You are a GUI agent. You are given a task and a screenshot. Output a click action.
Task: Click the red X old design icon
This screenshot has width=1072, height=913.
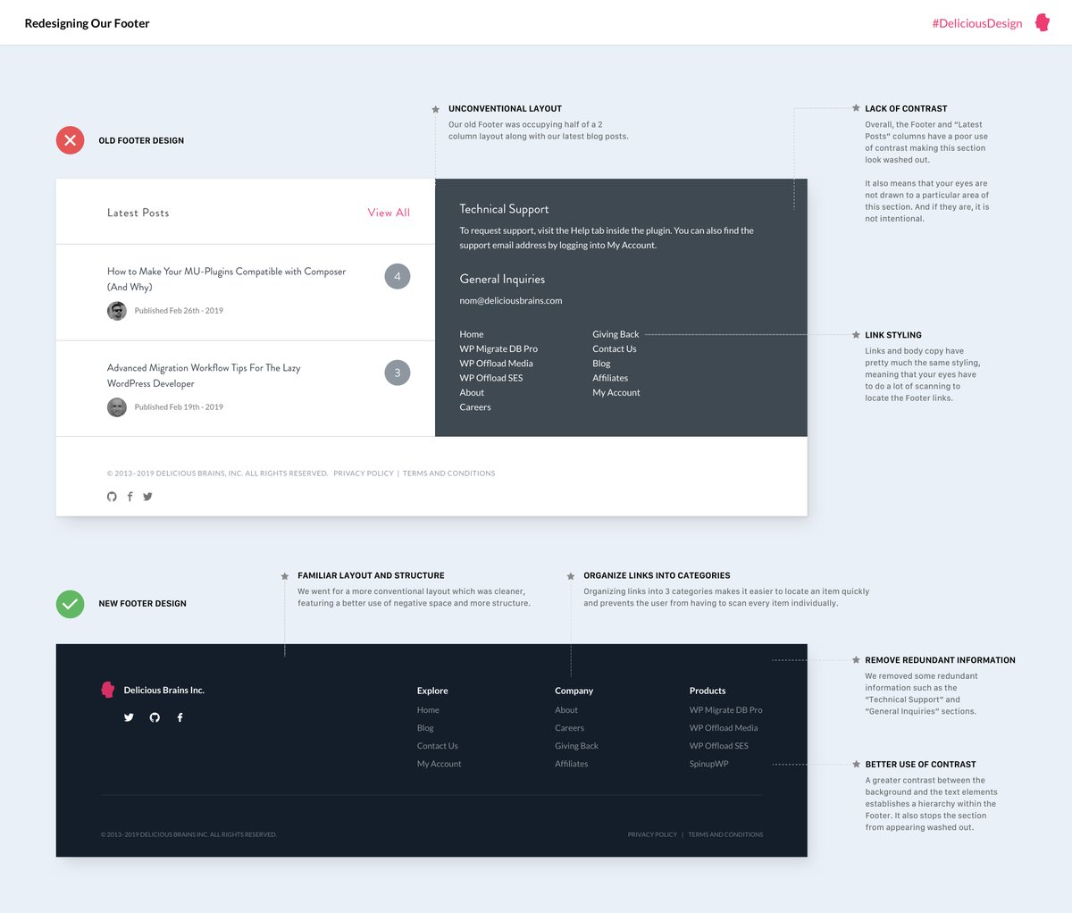(x=71, y=140)
